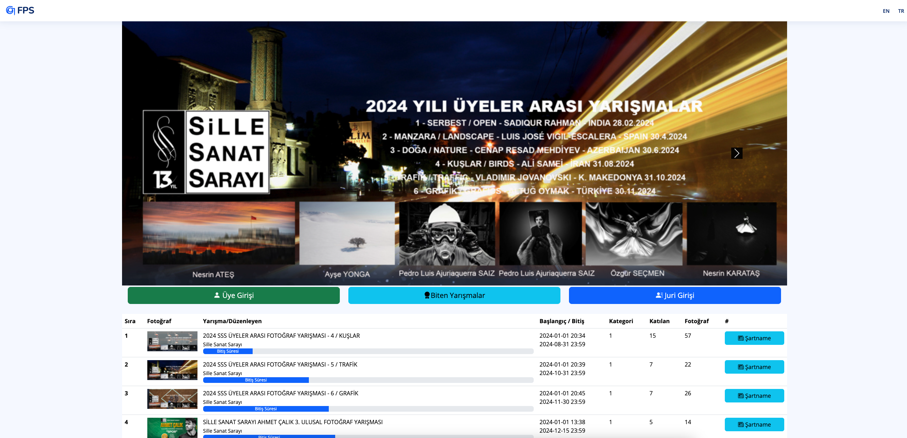Click TRAFİK contest thumbnail image
Screen dimensions: 907x438
pyautogui.click(x=172, y=370)
